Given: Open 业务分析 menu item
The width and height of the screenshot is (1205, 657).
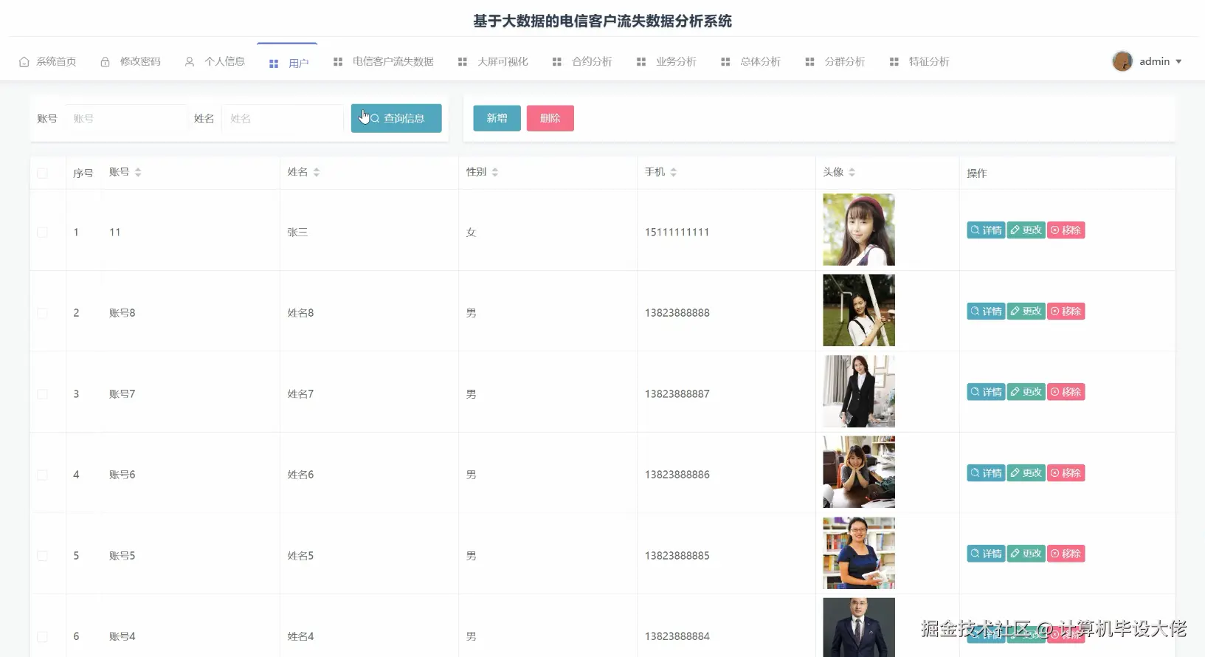Looking at the screenshot, I should tap(666, 62).
